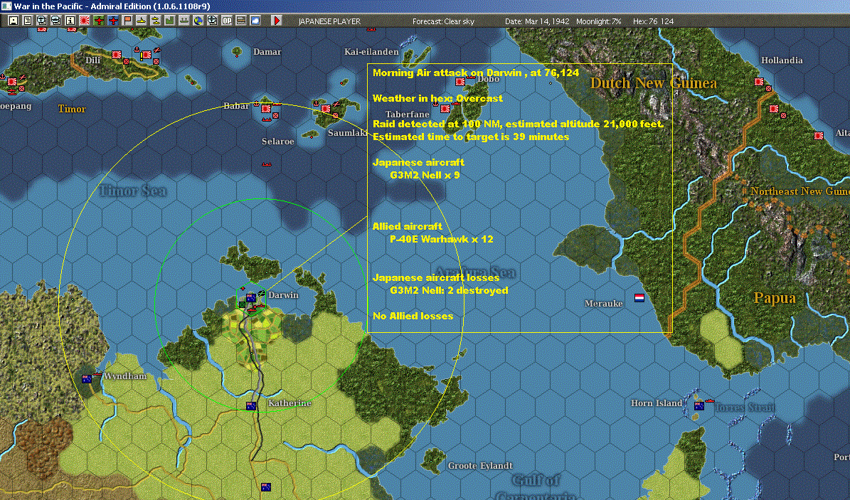Select Japanese flag with yellow exclamation east of Dili
The width and height of the screenshot is (850, 500).
pos(147,55)
